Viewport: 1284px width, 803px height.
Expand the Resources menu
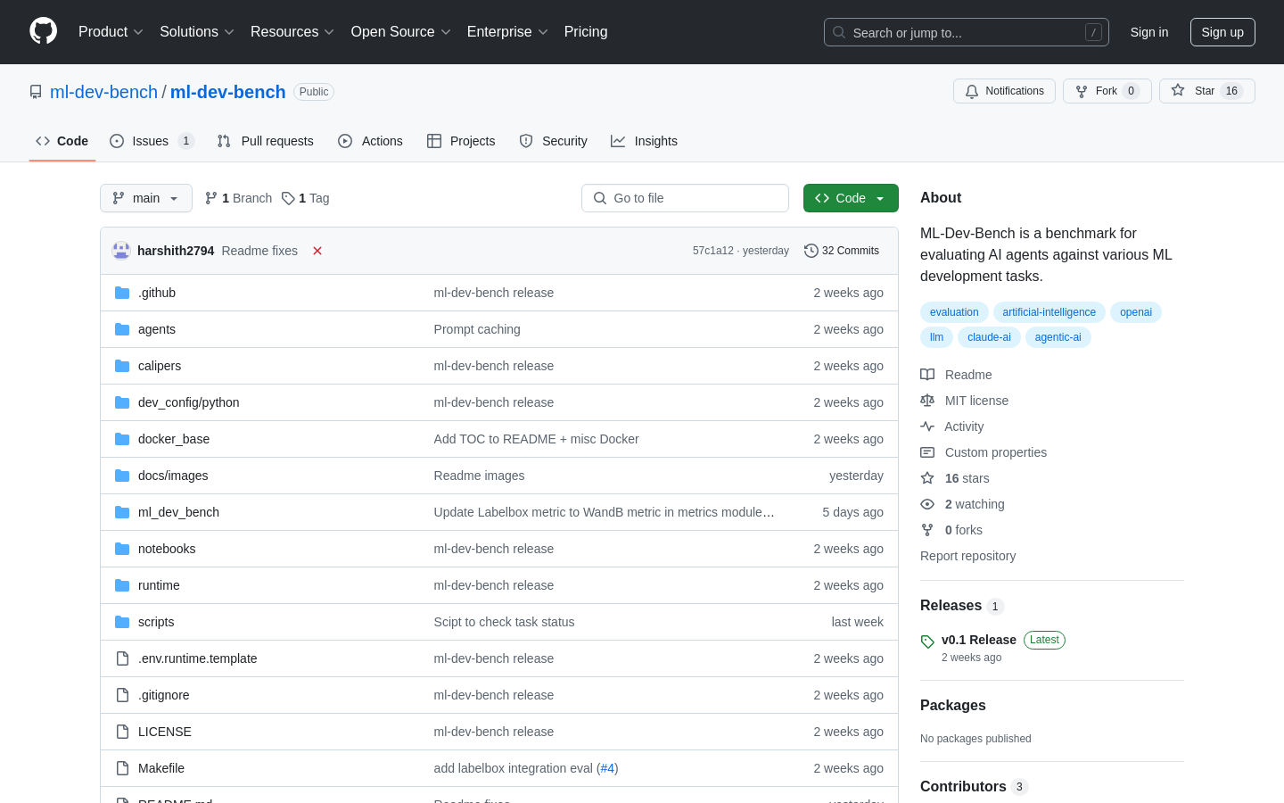pos(292,32)
